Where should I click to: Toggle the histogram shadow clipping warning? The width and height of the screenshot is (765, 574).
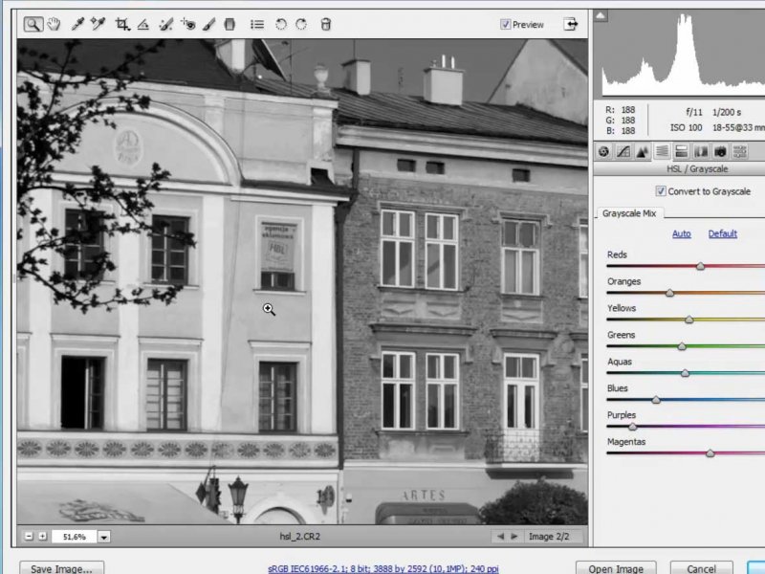pos(600,15)
